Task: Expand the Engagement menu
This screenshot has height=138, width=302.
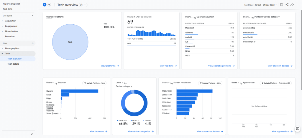Action: click(11, 26)
